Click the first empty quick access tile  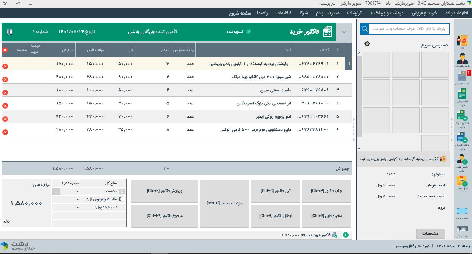[x=435, y=65]
